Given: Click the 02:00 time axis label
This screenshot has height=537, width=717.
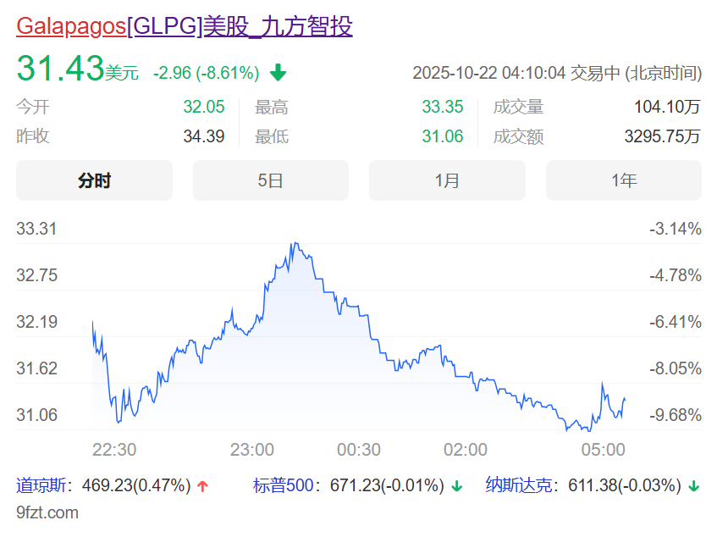Looking at the screenshot, I should [x=466, y=450].
